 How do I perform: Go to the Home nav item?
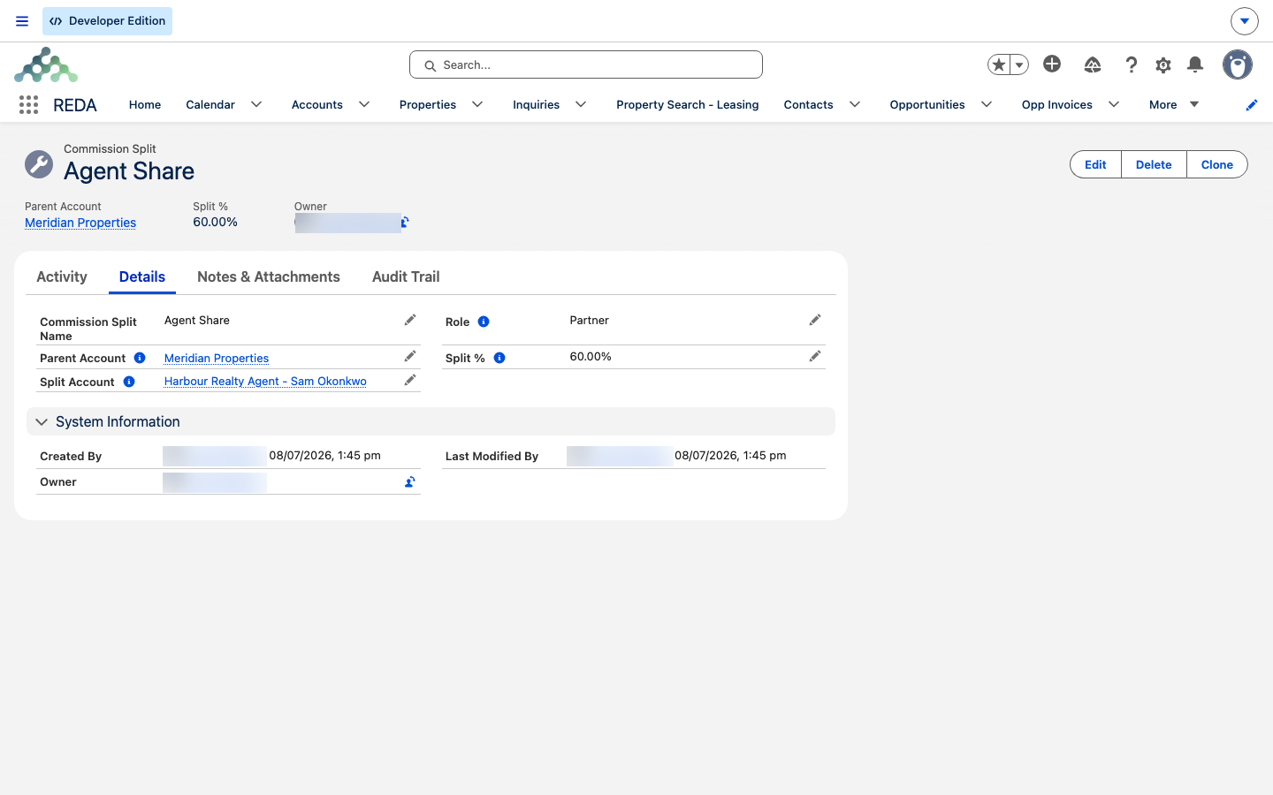point(145,104)
